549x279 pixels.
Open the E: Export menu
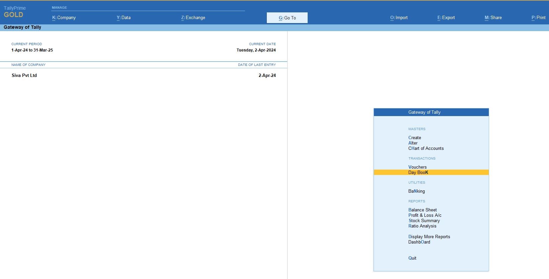(446, 18)
